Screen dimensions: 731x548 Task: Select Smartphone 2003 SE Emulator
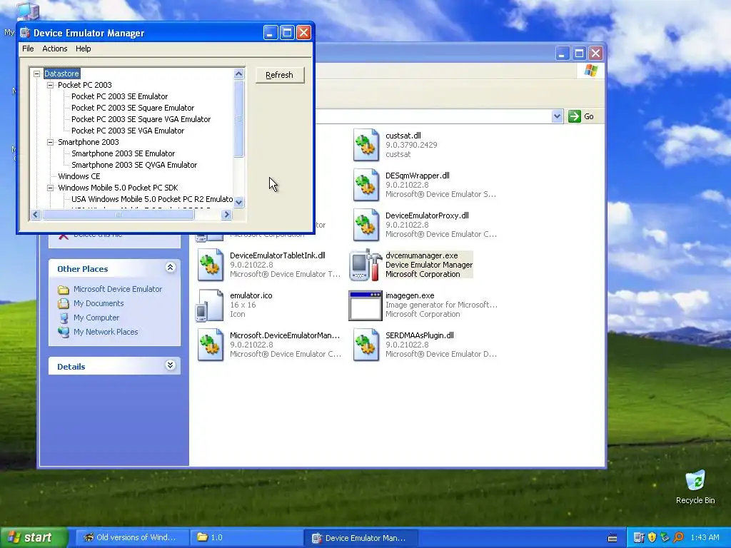coord(123,154)
